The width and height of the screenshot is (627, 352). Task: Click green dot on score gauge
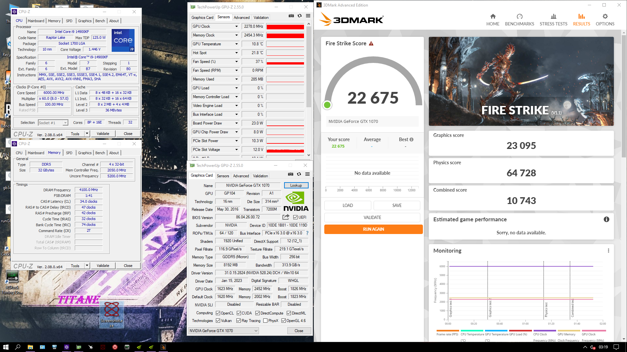[327, 105]
